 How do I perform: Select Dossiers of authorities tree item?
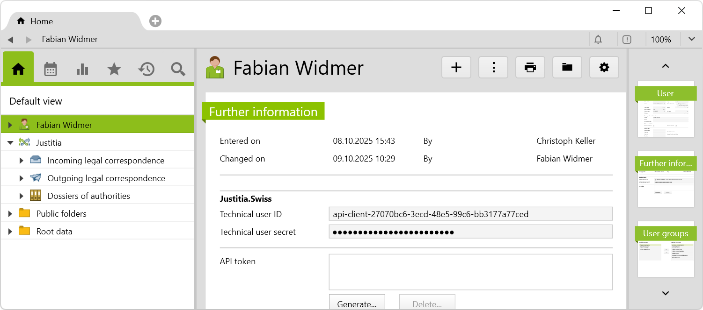[88, 196]
